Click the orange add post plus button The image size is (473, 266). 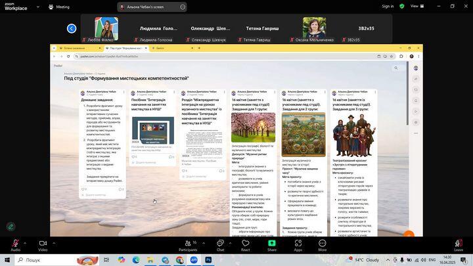coord(409,234)
